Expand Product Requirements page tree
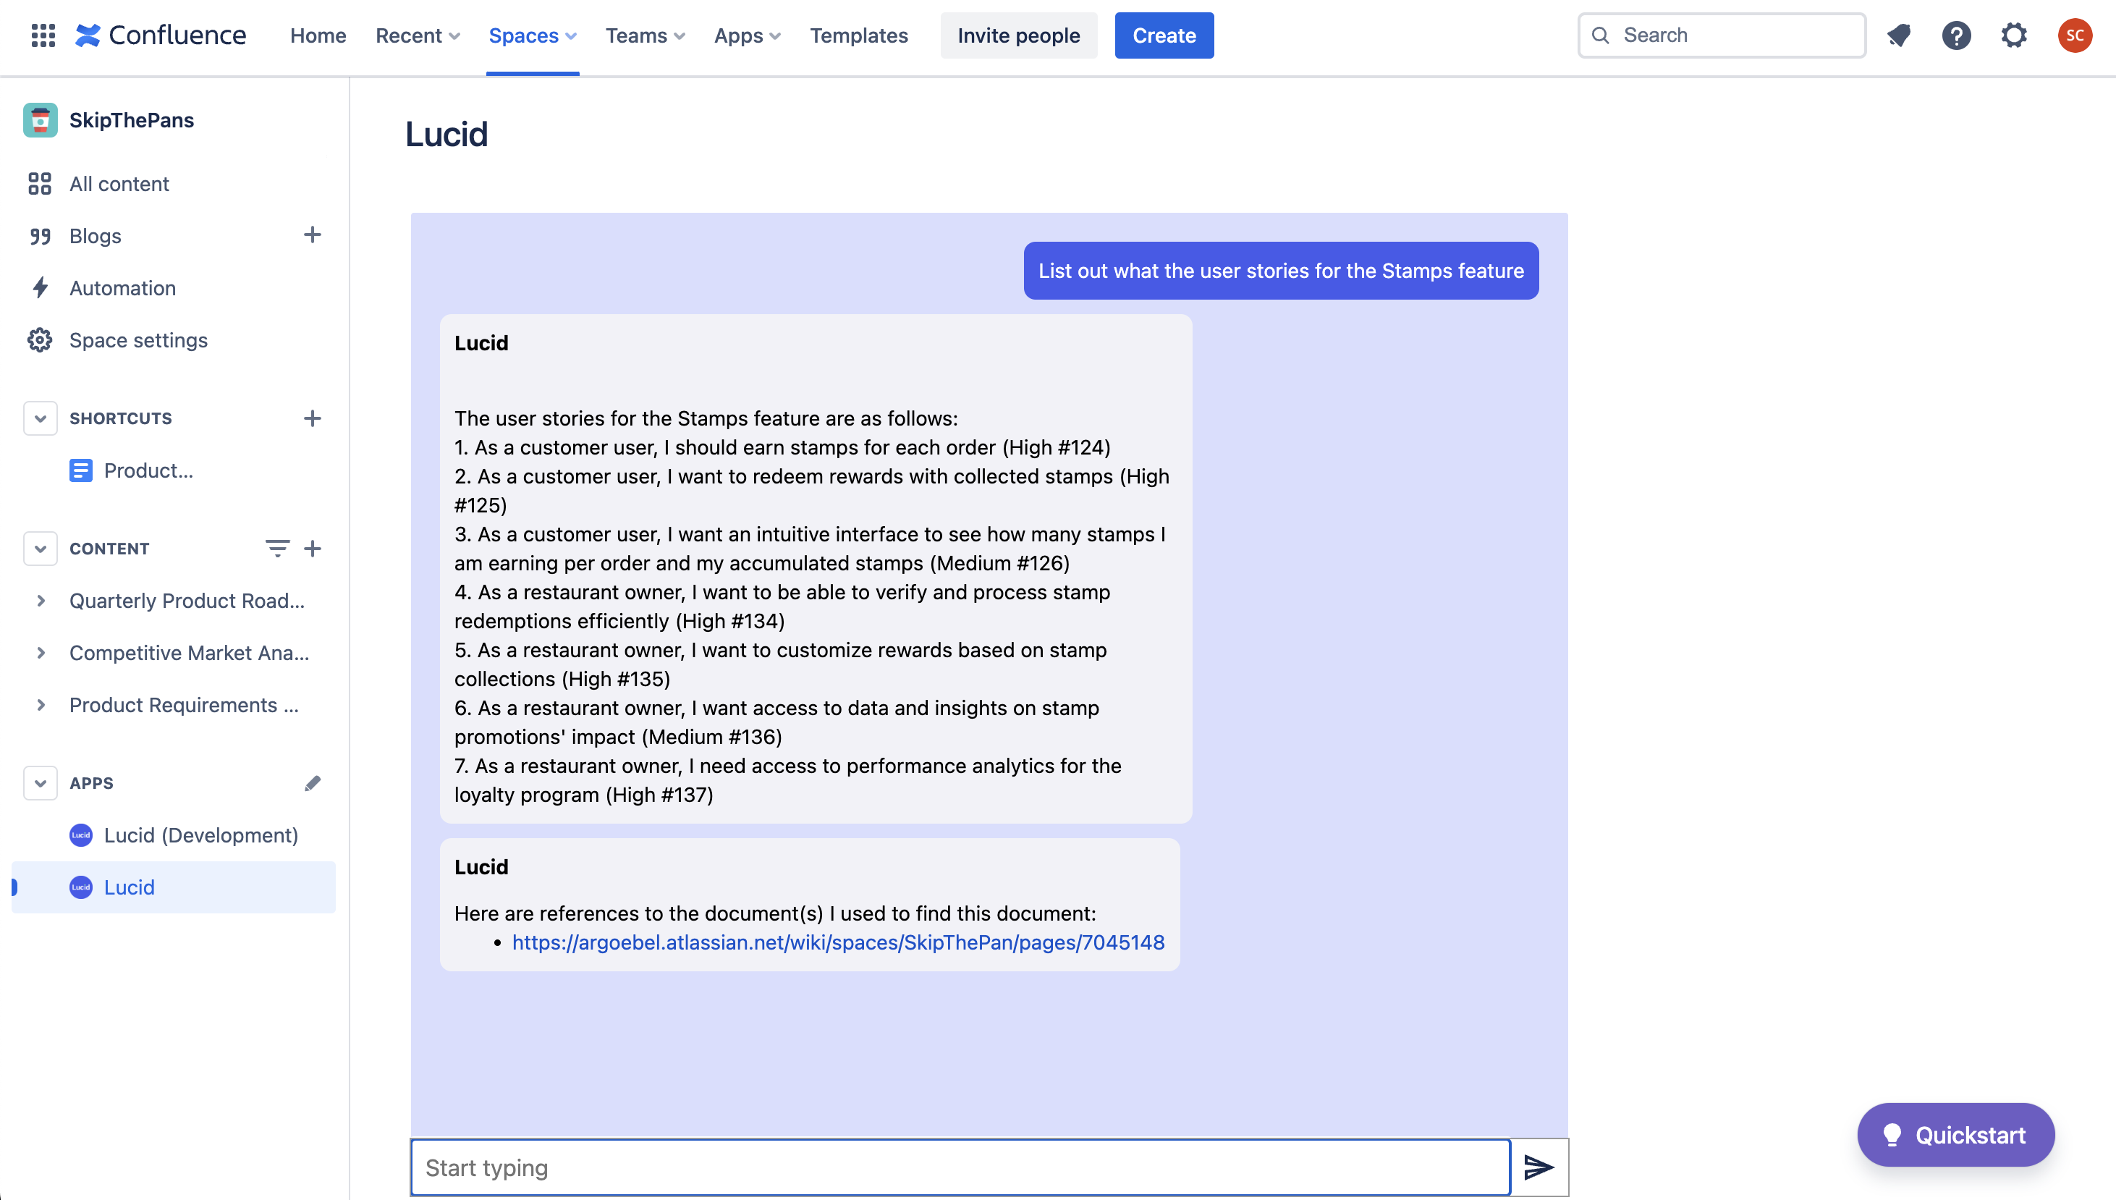 pos(41,705)
